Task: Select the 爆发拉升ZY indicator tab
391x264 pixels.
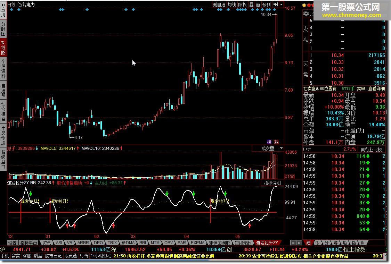Action: 267,243
